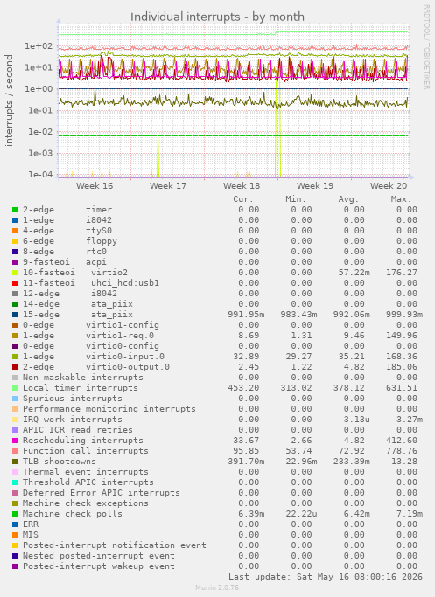Click the Avg: column header

348,199
